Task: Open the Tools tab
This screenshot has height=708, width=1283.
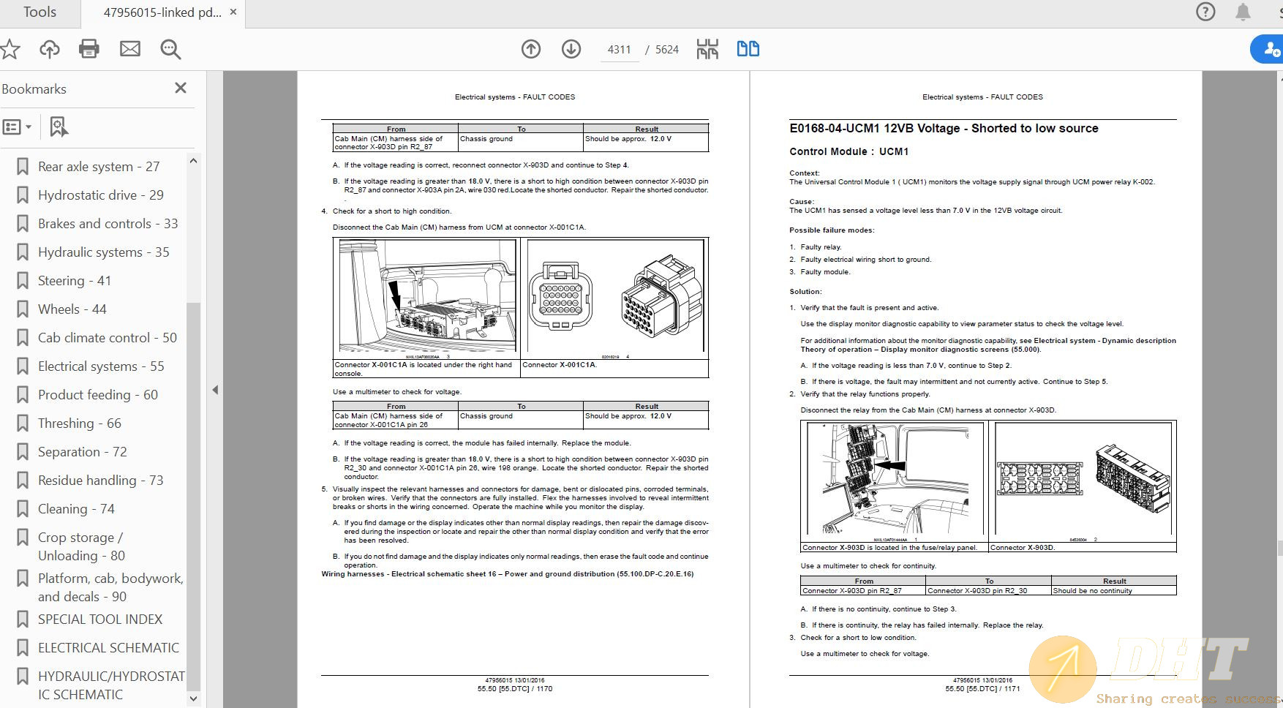Action: [39, 12]
